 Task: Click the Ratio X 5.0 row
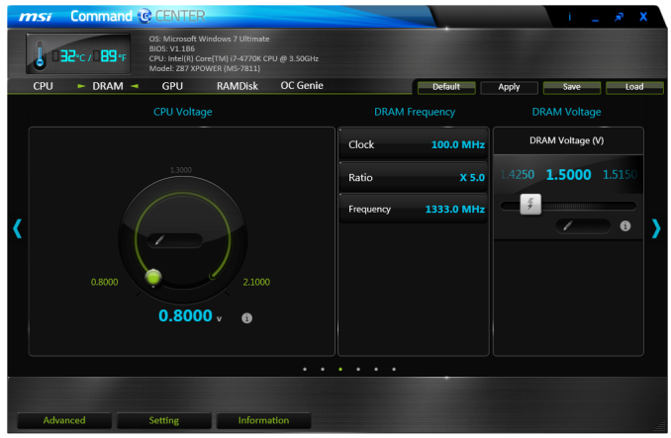tap(414, 177)
